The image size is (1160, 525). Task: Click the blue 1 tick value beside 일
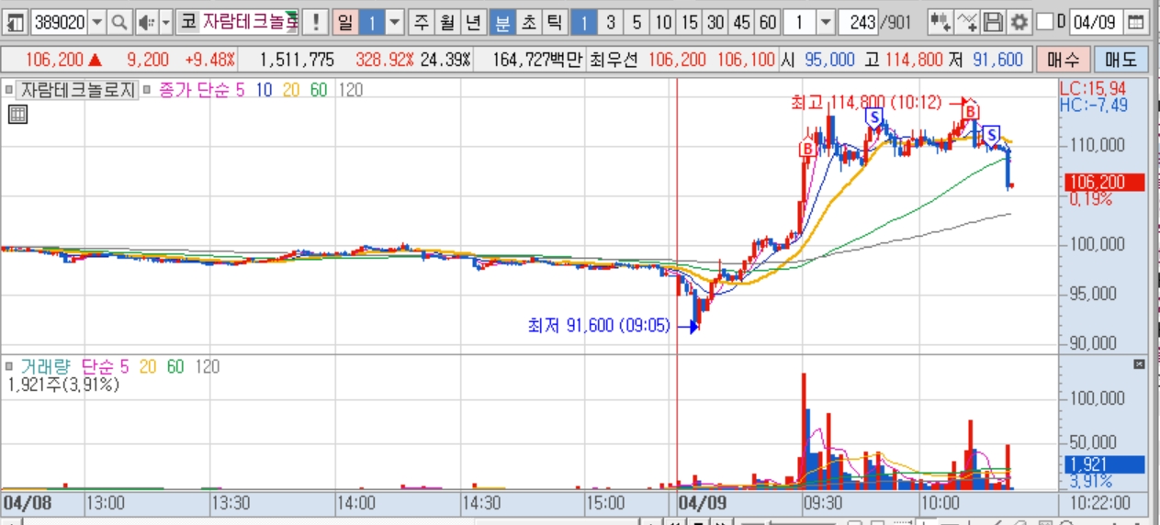click(371, 21)
